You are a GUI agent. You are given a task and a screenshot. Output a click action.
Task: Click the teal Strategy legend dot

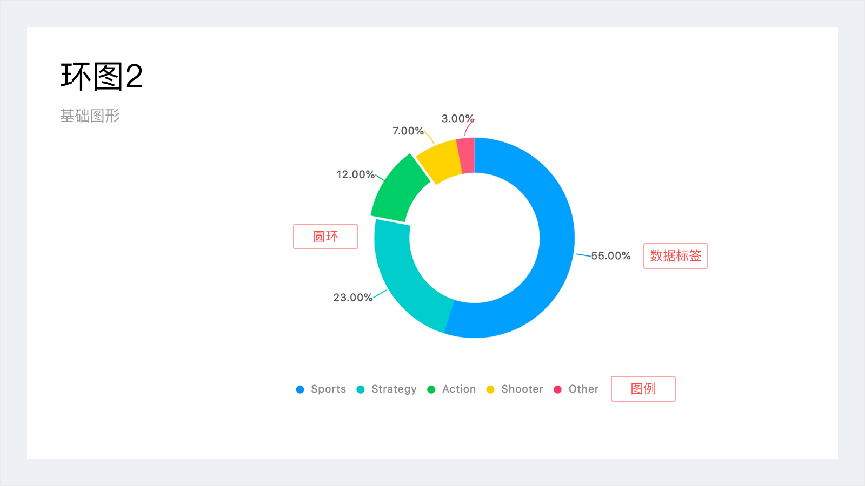point(361,389)
